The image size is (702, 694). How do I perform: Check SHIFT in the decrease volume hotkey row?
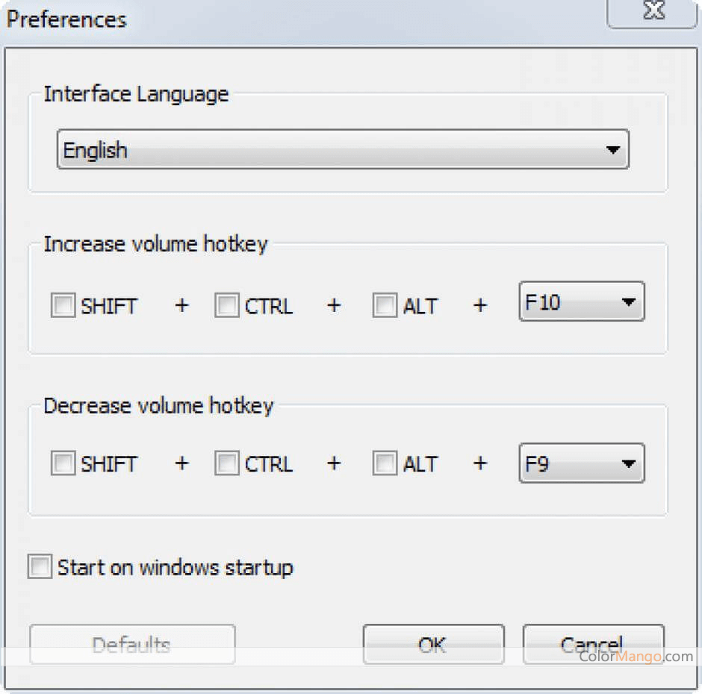tap(63, 463)
